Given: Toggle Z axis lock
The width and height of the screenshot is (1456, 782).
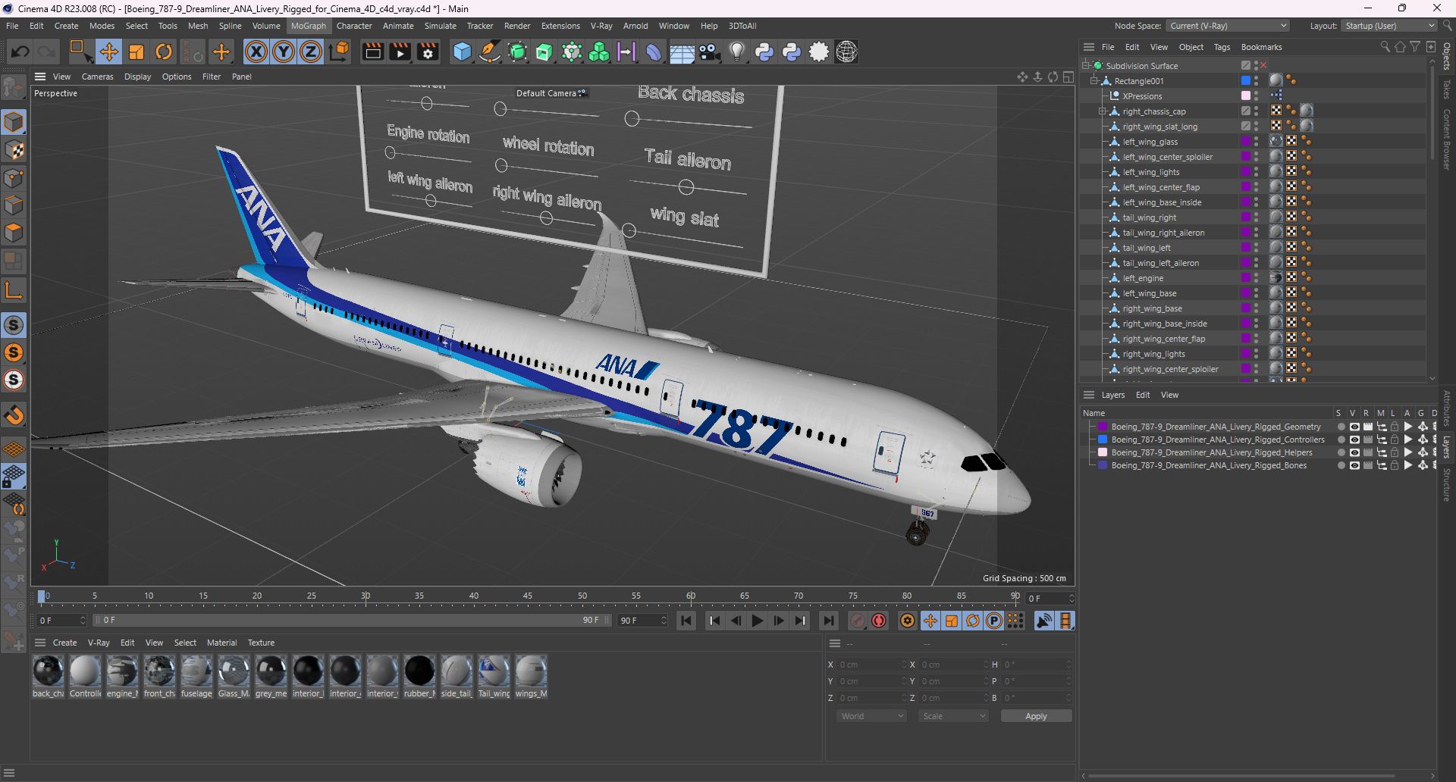Looking at the screenshot, I should 311,52.
